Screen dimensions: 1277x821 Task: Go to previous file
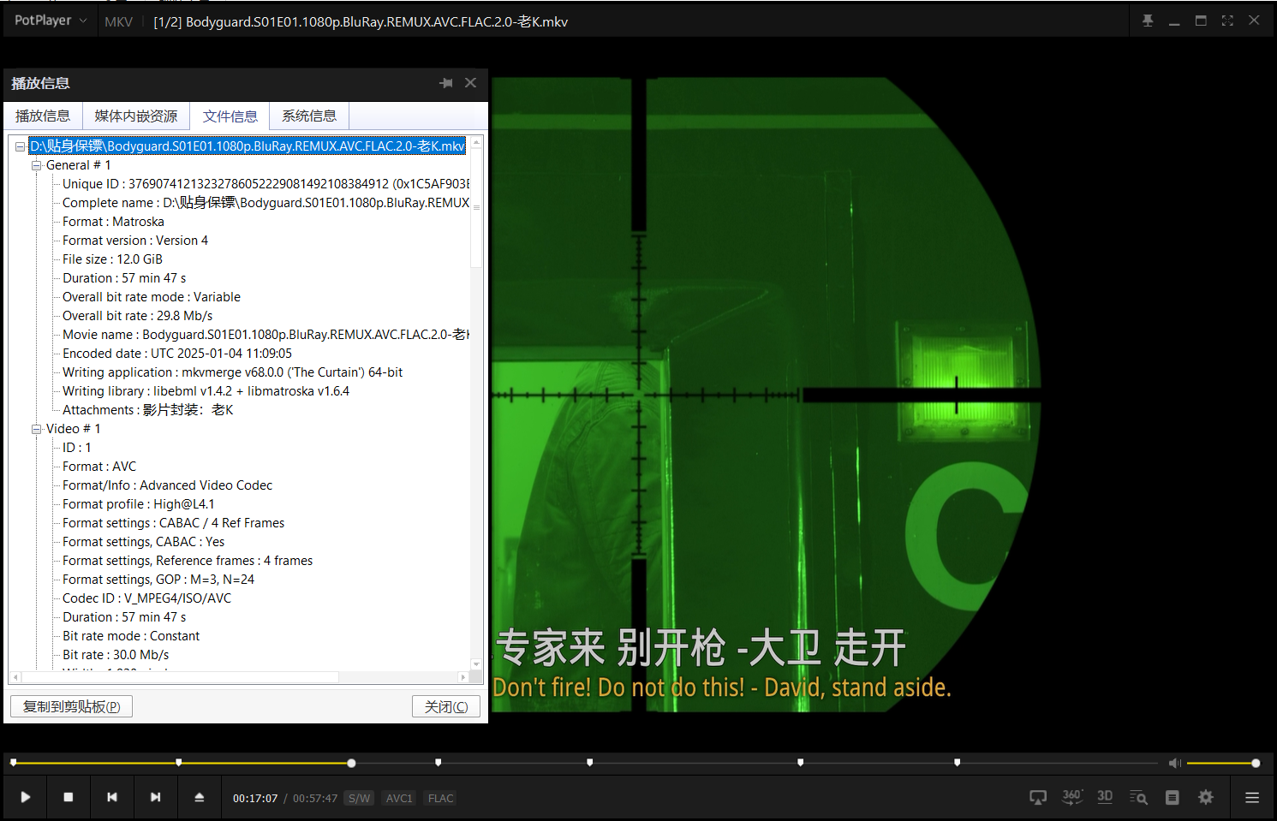pos(112,797)
